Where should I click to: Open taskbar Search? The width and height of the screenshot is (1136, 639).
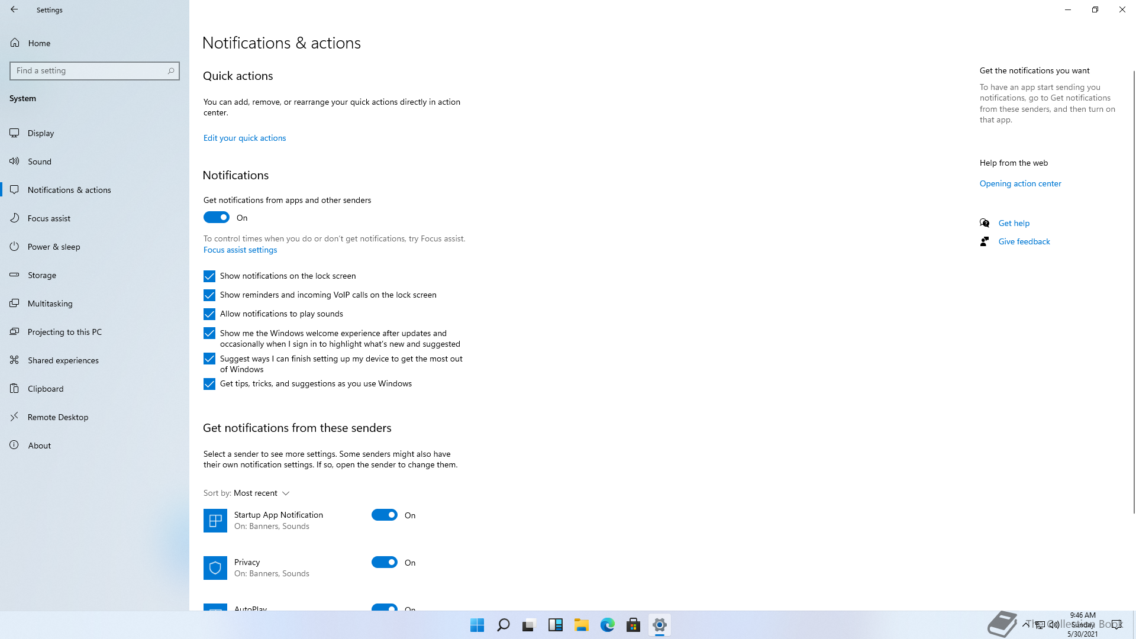[504, 625]
